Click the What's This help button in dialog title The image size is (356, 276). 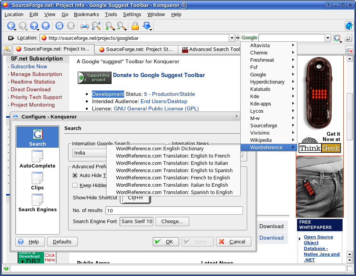point(236,117)
